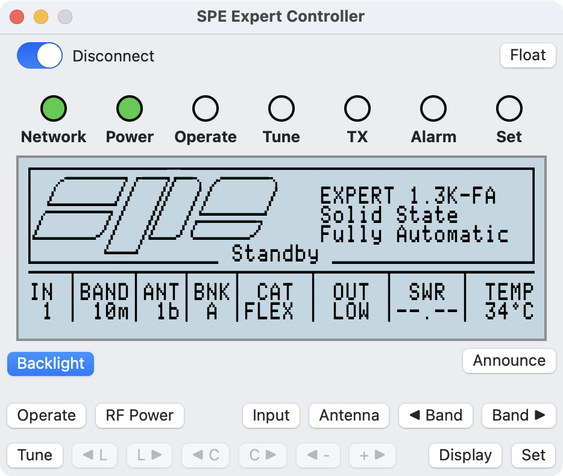Switch amplifier with the Operate button
Image resolution: width=563 pixels, height=476 pixels.
tap(46, 416)
